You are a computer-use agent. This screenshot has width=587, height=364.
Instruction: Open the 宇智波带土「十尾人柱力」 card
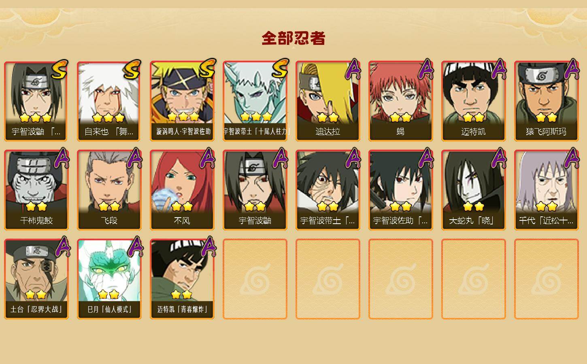(255, 101)
